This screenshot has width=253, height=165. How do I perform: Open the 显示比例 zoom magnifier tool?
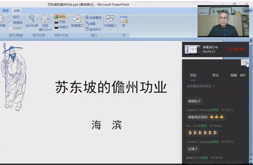click(x=32, y=18)
